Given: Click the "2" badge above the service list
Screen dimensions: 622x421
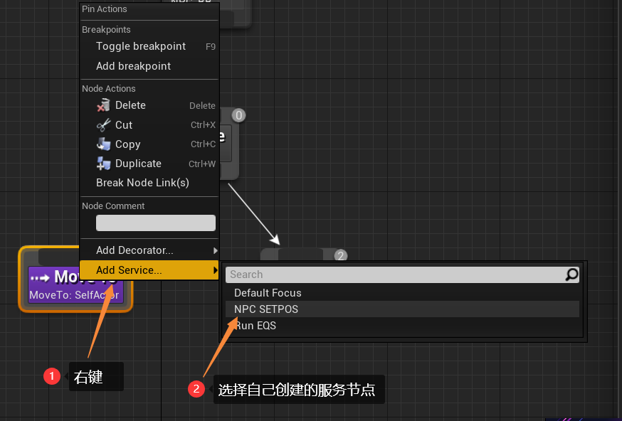Looking at the screenshot, I should (x=340, y=255).
